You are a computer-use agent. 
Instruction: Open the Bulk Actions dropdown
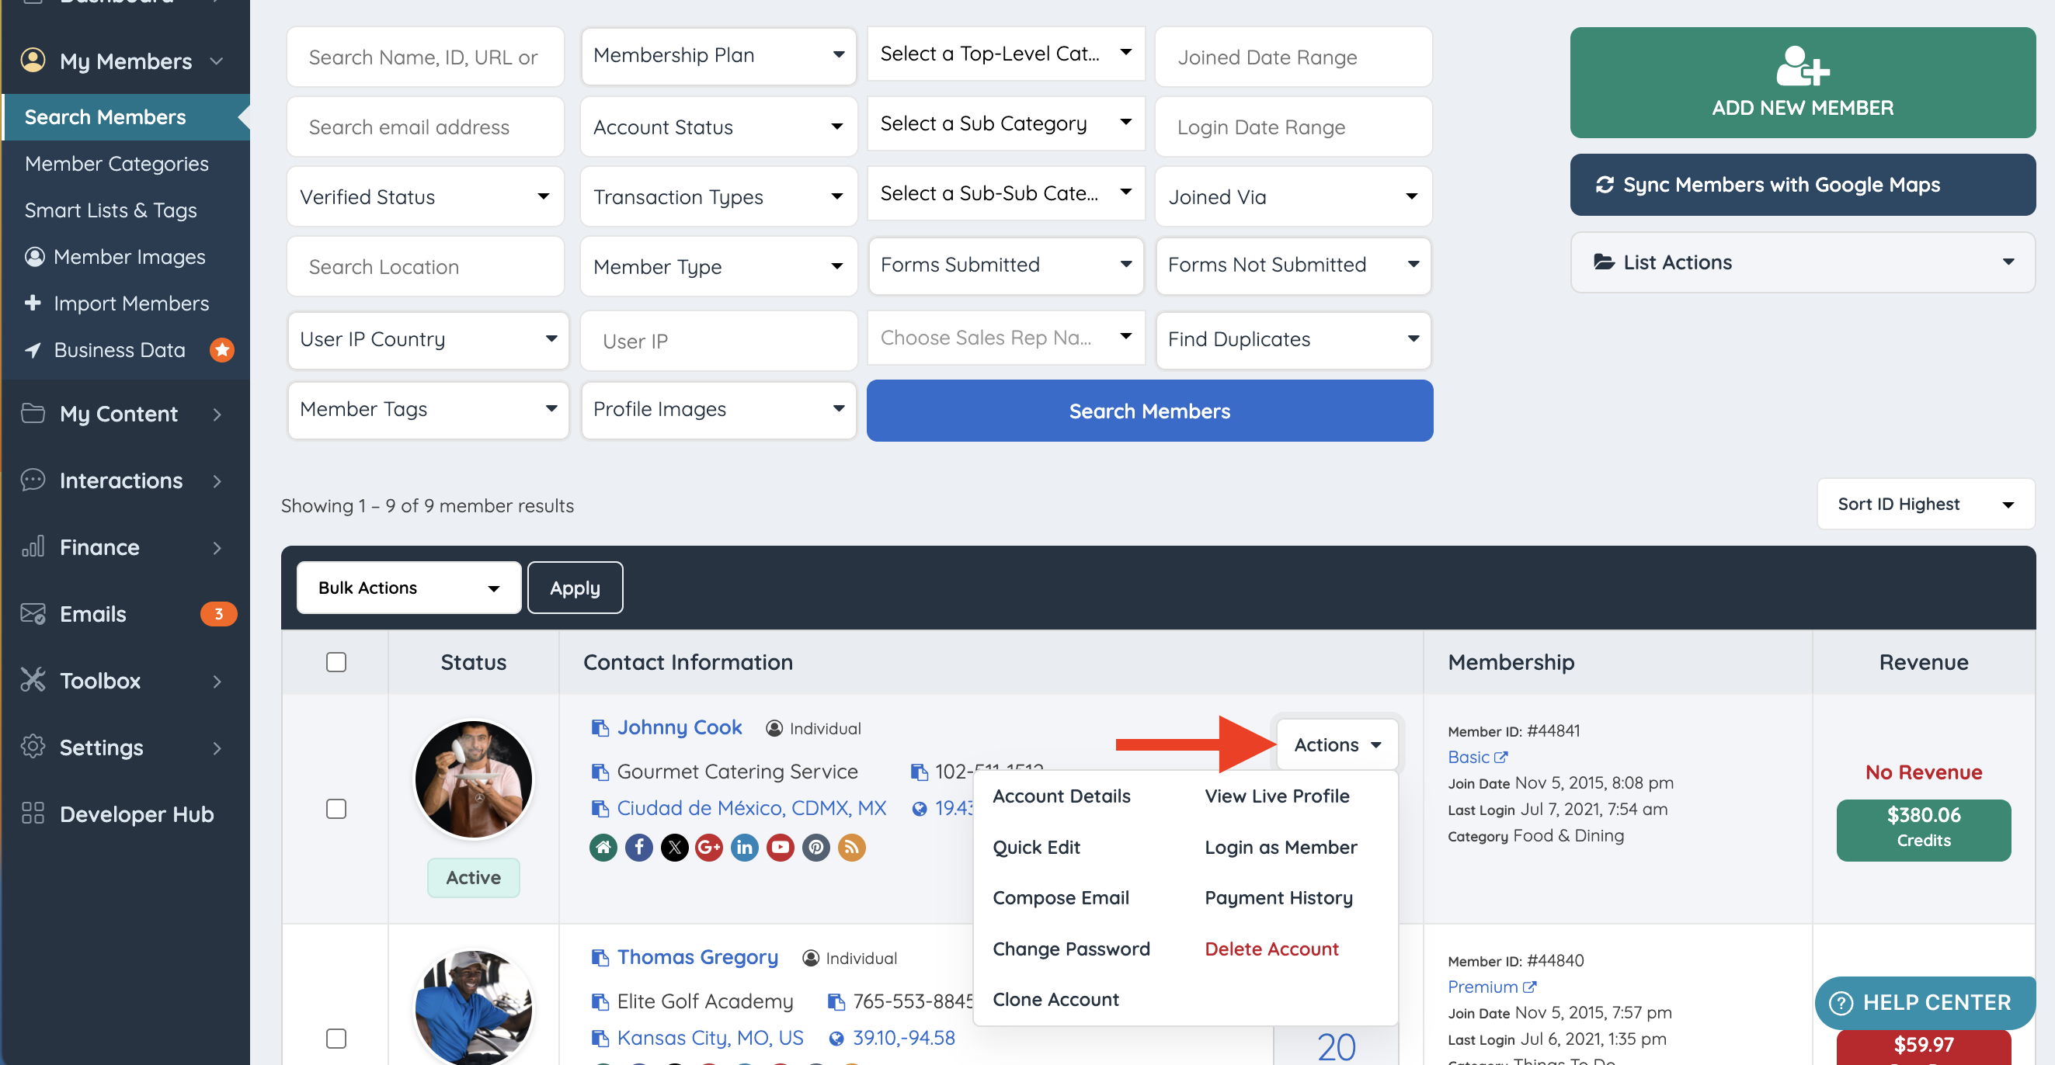coord(409,588)
